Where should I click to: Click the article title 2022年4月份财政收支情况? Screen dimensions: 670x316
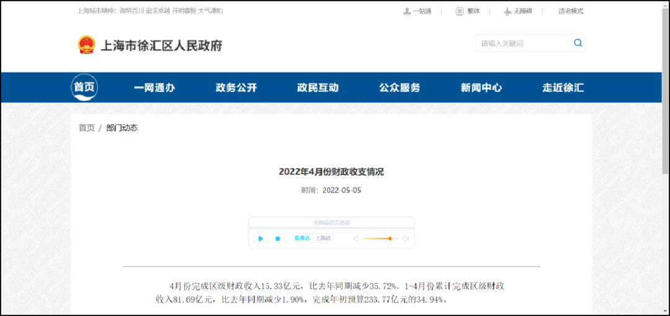pyautogui.click(x=331, y=172)
